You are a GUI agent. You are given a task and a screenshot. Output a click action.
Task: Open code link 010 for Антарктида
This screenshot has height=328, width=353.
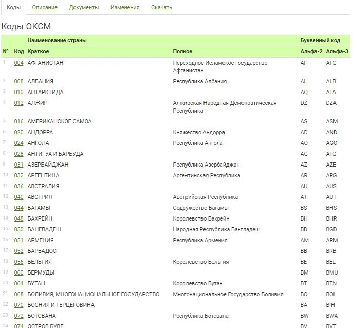click(x=18, y=92)
